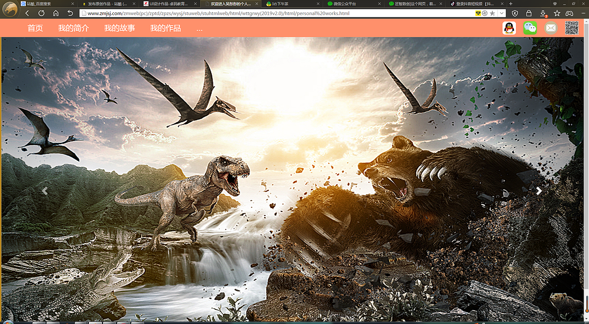Viewport: 589px width, 324px height.
Task: Click the ... navigation menu item
Action: click(200, 29)
